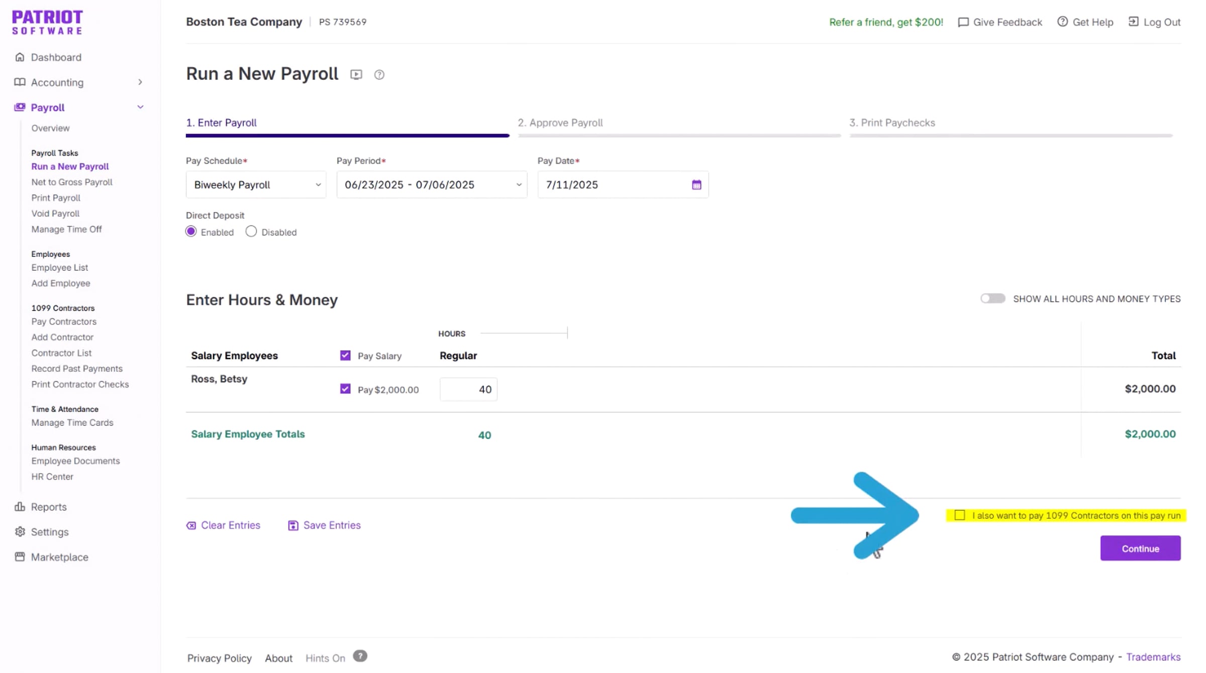Click the Log Out door icon

pyautogui.click(x=1134, y=22)
